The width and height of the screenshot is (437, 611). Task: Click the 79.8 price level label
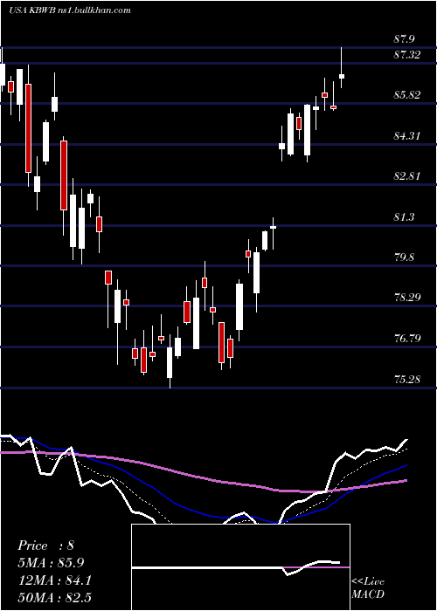coord(405,257)
